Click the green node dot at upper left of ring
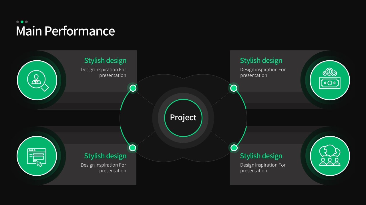The image size is (366, 205). click(133, 88)
